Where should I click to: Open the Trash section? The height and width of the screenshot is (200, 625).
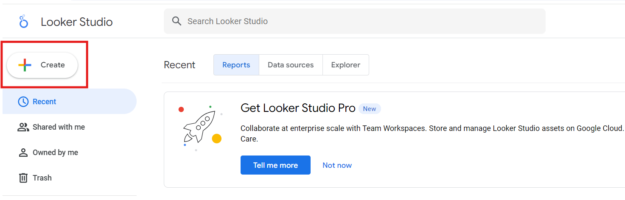coord(70,178)
